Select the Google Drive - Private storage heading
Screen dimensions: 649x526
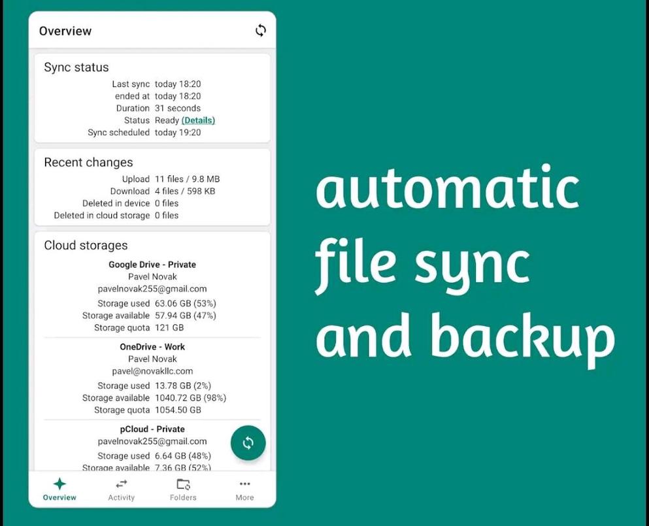(152, 265)
